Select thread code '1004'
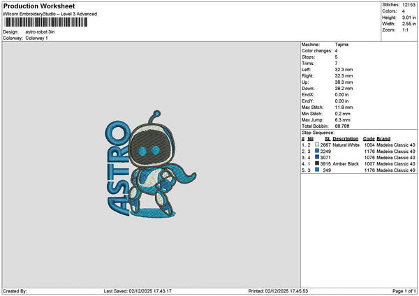The height and width of the screenshot is (296, 419). tap(369, 145)
